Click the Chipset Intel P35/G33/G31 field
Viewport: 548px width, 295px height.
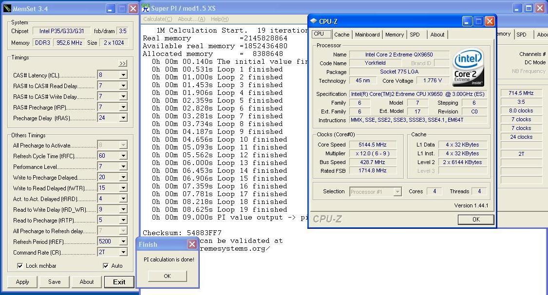click(61, 31)
